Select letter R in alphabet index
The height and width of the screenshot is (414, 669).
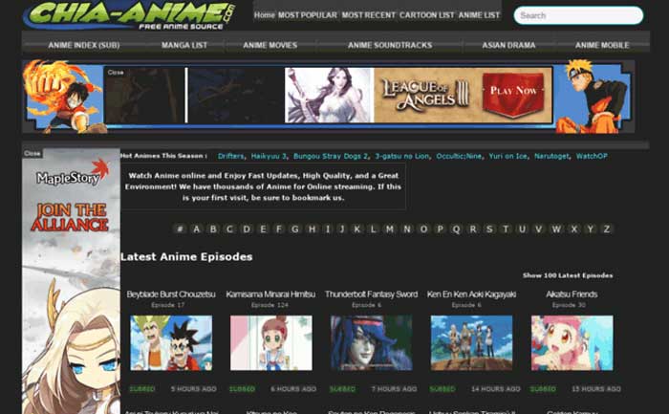point(473,229)
